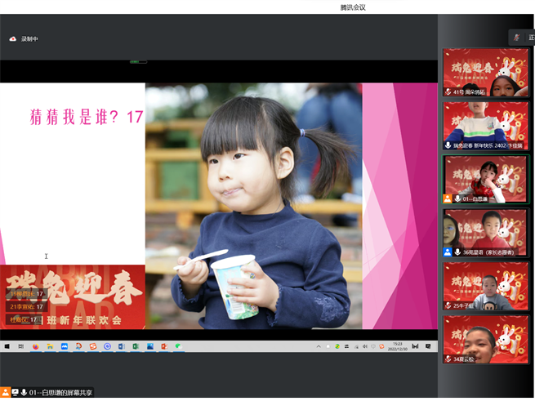Open File Explorer from the shared taskbar
The height and width of the screenshot is (419, 535).
coord(50,346)
